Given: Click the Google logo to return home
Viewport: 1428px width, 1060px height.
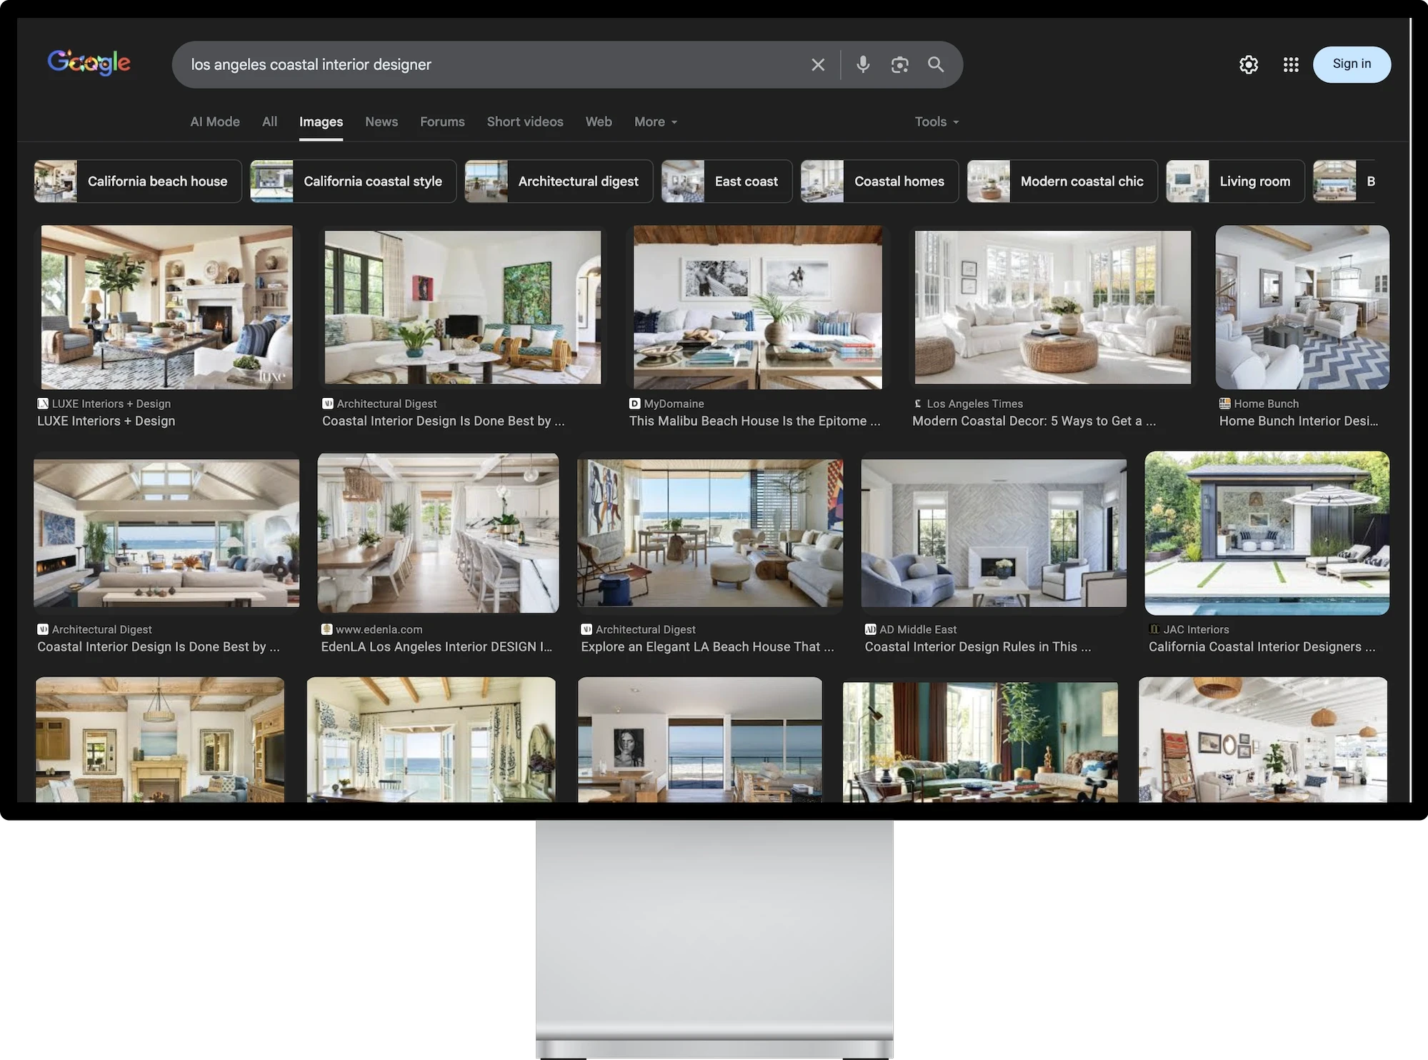Looking at the screenshot, I should 89,63.
